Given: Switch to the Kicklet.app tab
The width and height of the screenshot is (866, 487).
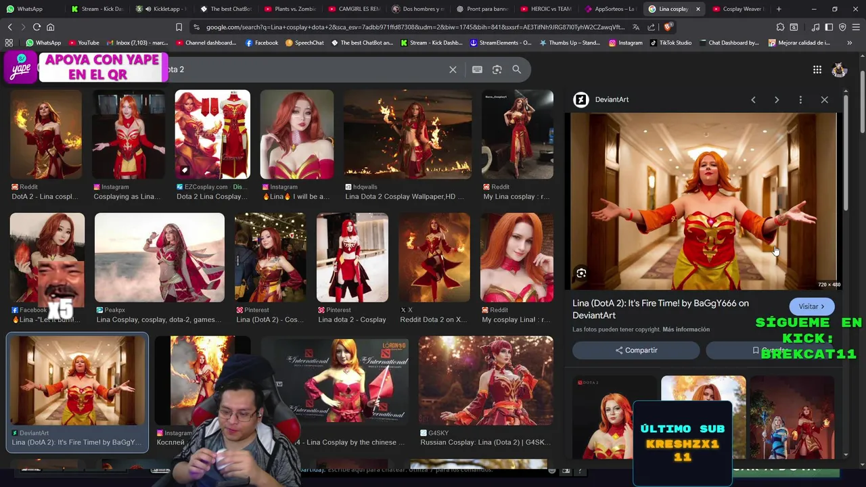Looking at the screenshot, I should pyautogui.click(x=162, y=9).
